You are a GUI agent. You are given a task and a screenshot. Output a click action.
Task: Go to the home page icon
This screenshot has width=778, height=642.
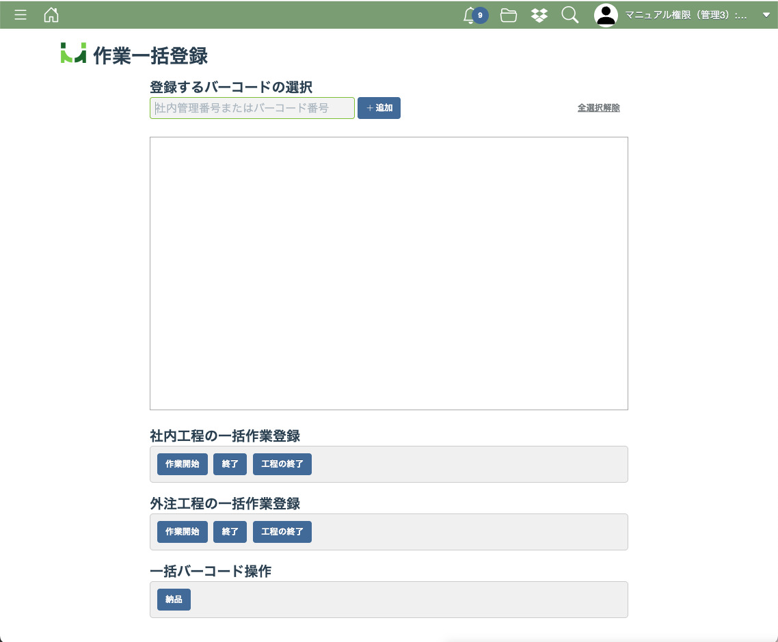(x=51, y=15)
